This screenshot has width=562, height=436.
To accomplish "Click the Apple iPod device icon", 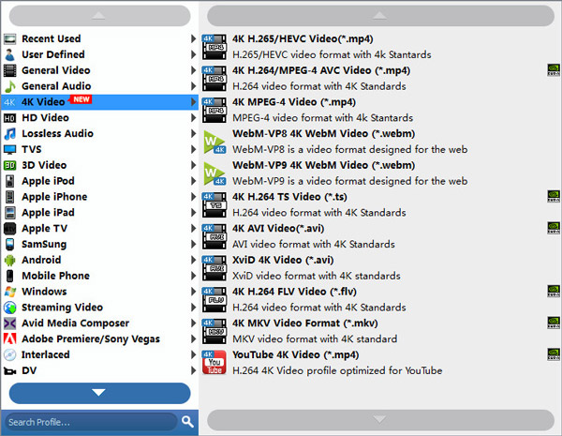I will pos(9,181).
